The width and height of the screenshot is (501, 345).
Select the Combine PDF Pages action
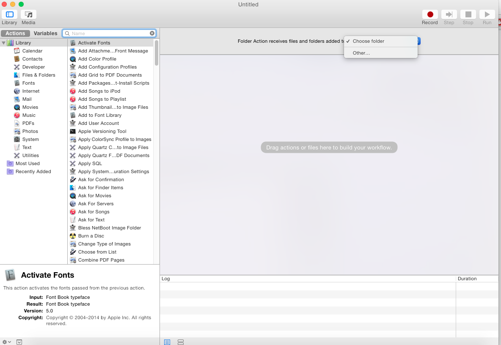point(110,260)
